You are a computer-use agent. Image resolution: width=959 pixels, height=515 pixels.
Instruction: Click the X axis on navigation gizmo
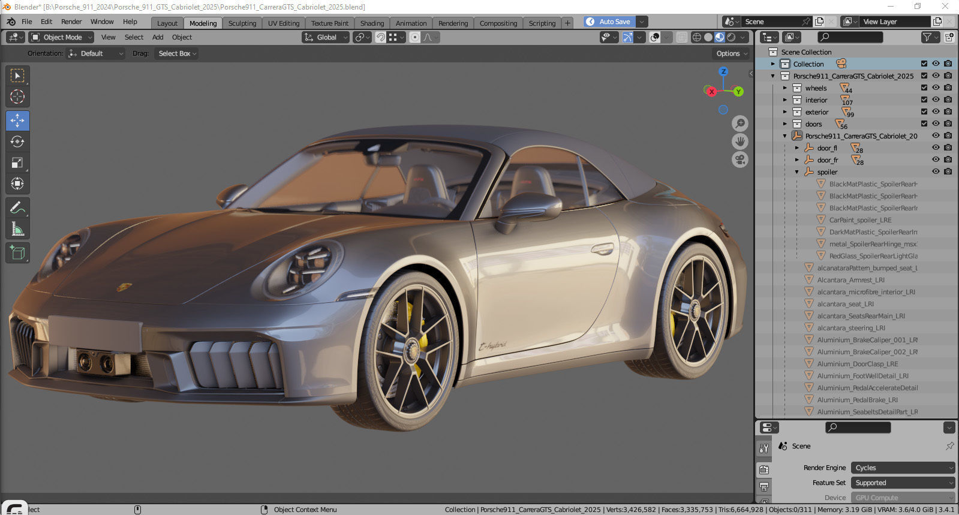point(711,92)
